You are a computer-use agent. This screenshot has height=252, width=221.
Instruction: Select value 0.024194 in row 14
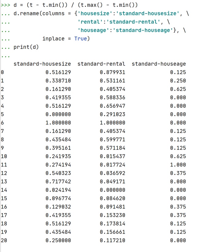58,190
